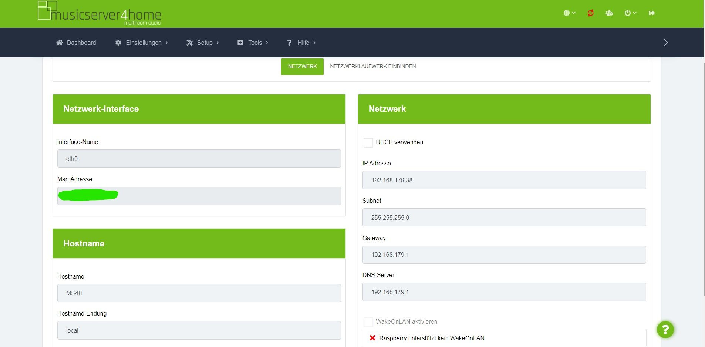Click the red refresh sync icon
The image size is (705, 347).
click(591, 13)
